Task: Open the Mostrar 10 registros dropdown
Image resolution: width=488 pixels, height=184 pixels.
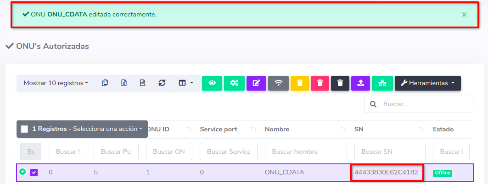Action: pos(56,83)
